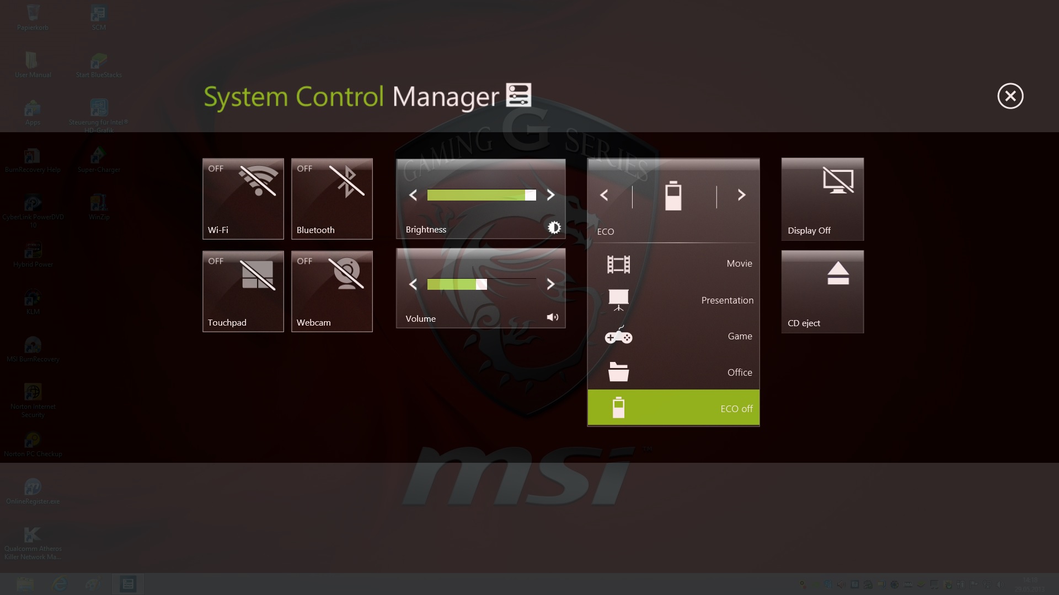Go to next ECO profile arrow
The image size is (1059, 595).
[x=741, y=195]
